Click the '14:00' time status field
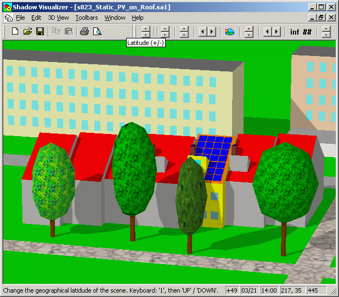 (x=269, y=290)
